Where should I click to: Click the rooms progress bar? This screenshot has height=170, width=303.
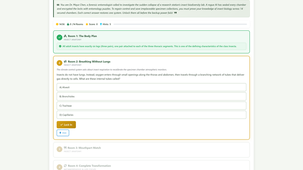(x=180, y=24)
